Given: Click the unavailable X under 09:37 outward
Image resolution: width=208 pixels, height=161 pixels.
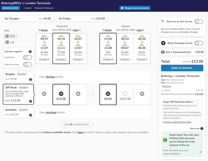Looking at the screenshot, I should [x=44, y=94].
